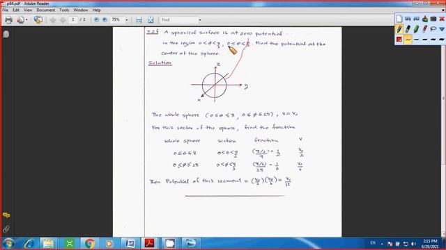Select the blue pencil drawing tool

pyautogui.click(x=399, y=29)
